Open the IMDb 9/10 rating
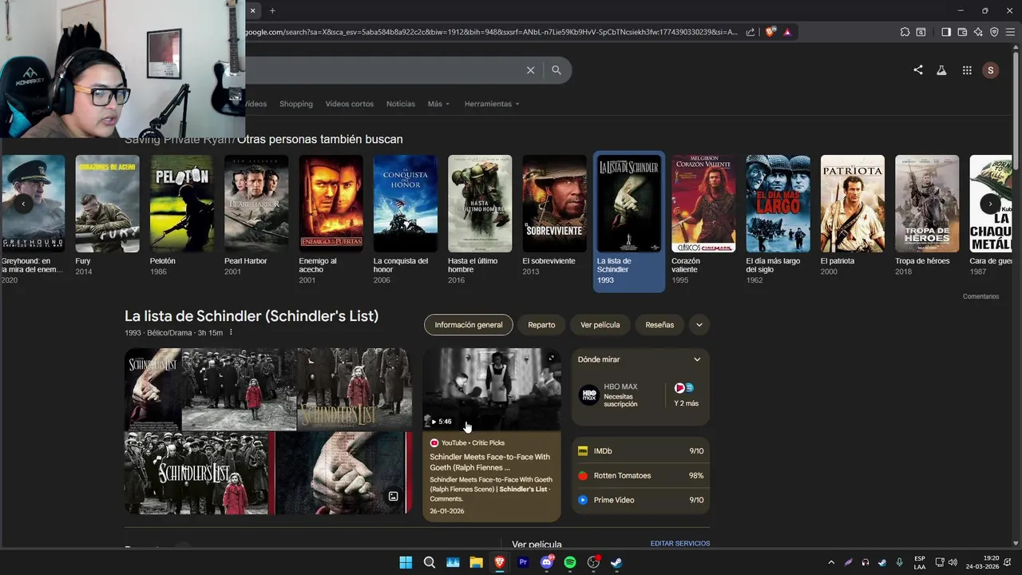The image size is (1022, 575). [641, 451]
